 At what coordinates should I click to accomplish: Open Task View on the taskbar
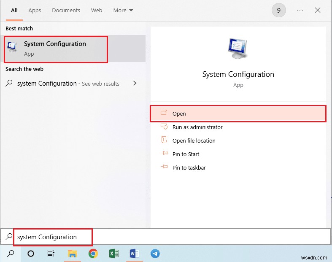click(51, 253)
